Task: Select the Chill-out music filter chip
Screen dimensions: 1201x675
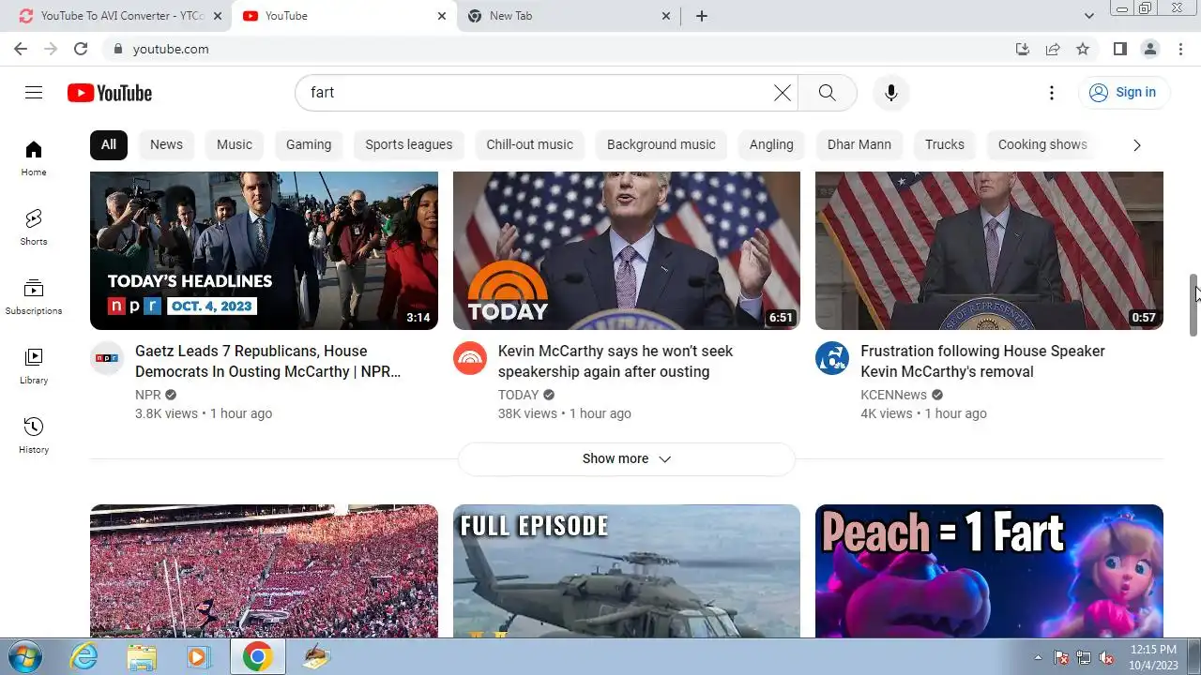Action: pos(529,144)
